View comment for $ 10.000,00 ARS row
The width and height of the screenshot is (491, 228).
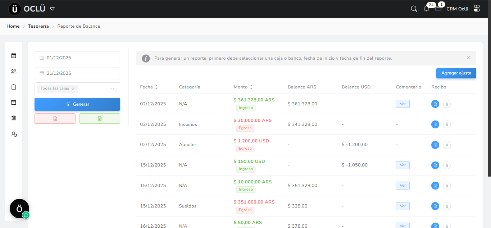(403, 186)
